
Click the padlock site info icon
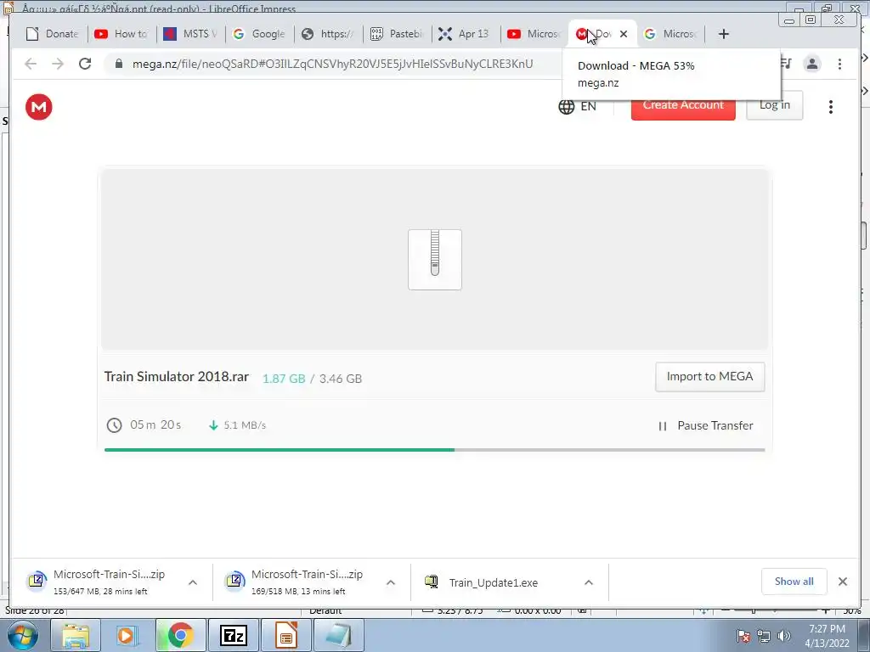pos(119,64)
